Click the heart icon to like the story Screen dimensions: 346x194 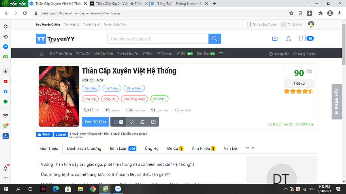coord(131,122)
